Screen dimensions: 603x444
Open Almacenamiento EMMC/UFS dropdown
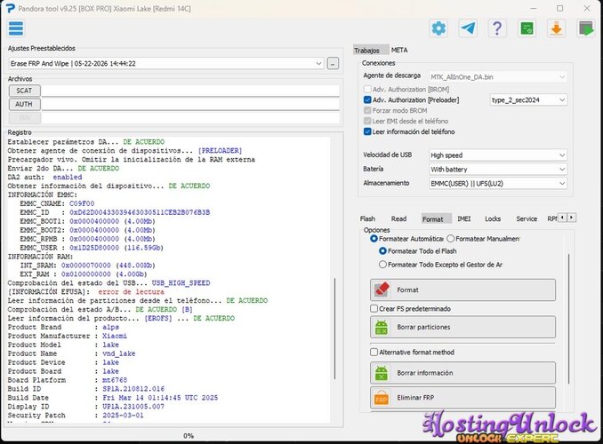coord(498,184)
